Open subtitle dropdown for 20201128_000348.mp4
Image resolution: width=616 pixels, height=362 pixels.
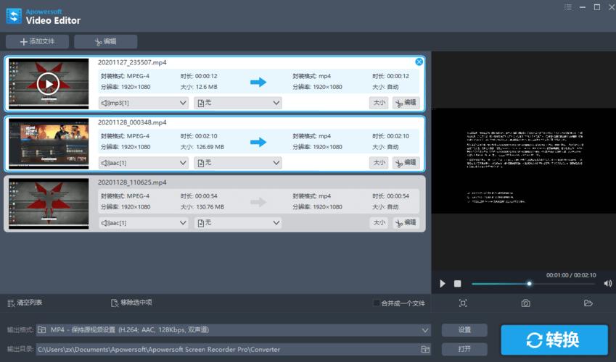point(238,163)
